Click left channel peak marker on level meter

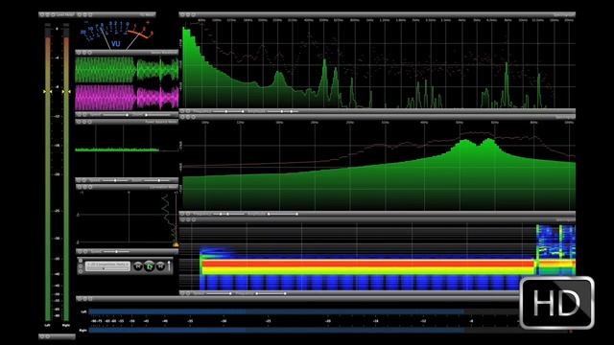point(47,92)
